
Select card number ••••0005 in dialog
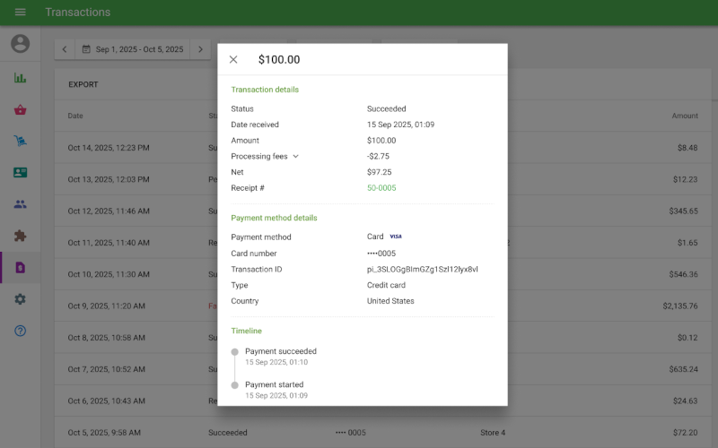[381, 254]
